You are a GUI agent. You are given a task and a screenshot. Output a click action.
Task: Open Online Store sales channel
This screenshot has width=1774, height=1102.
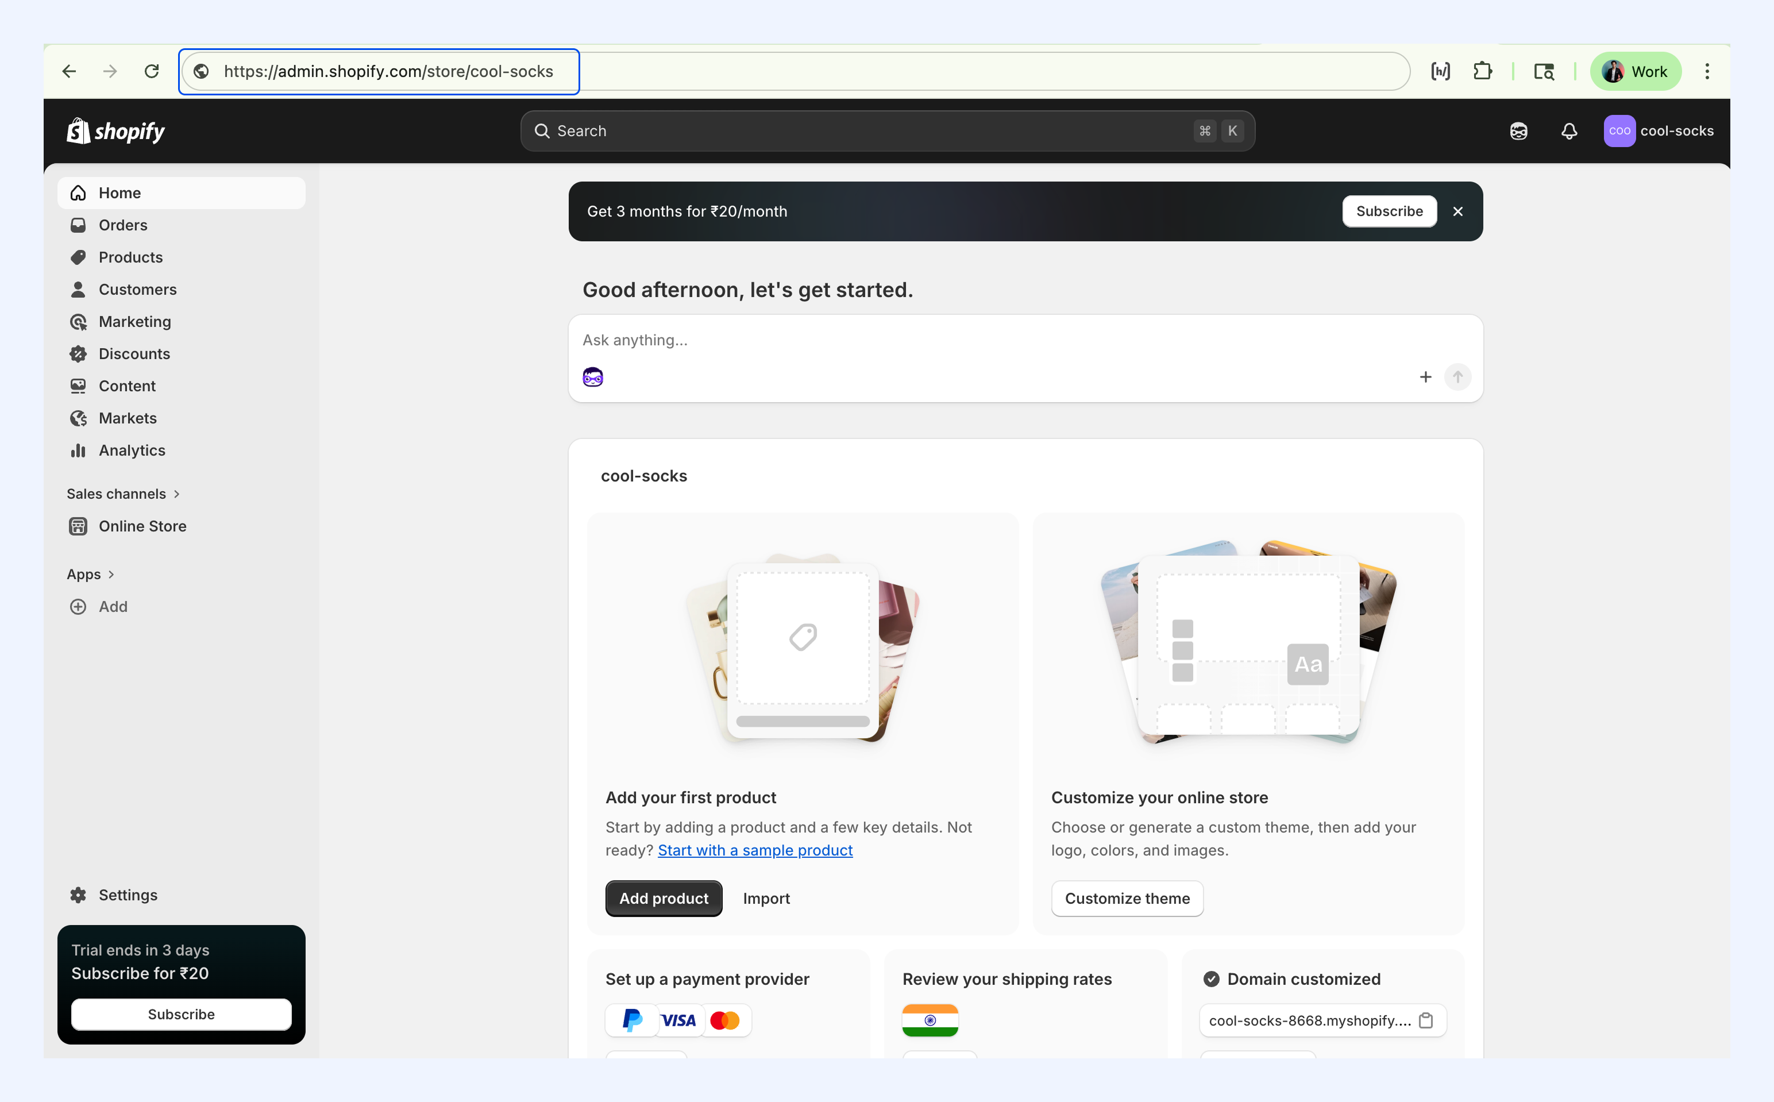tap(182, 526)
